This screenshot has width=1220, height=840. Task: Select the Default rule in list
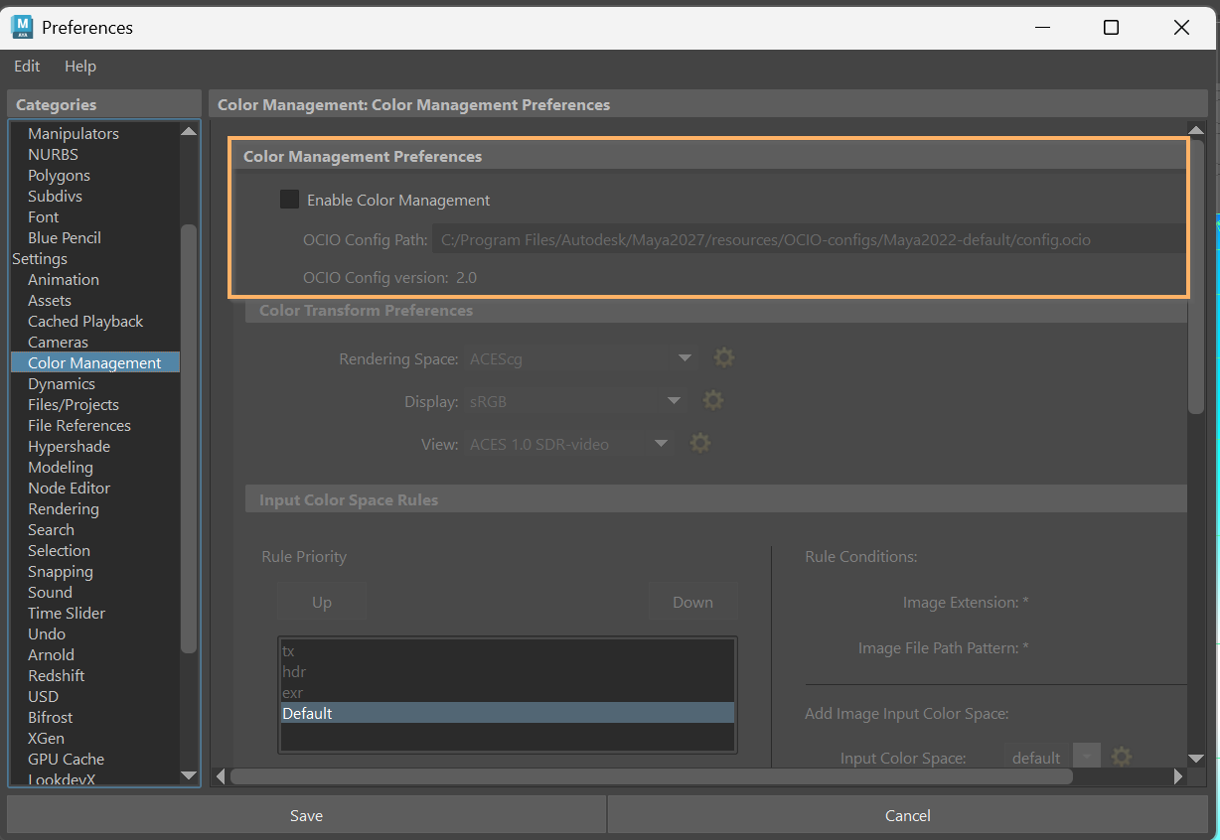pos(507,714)
